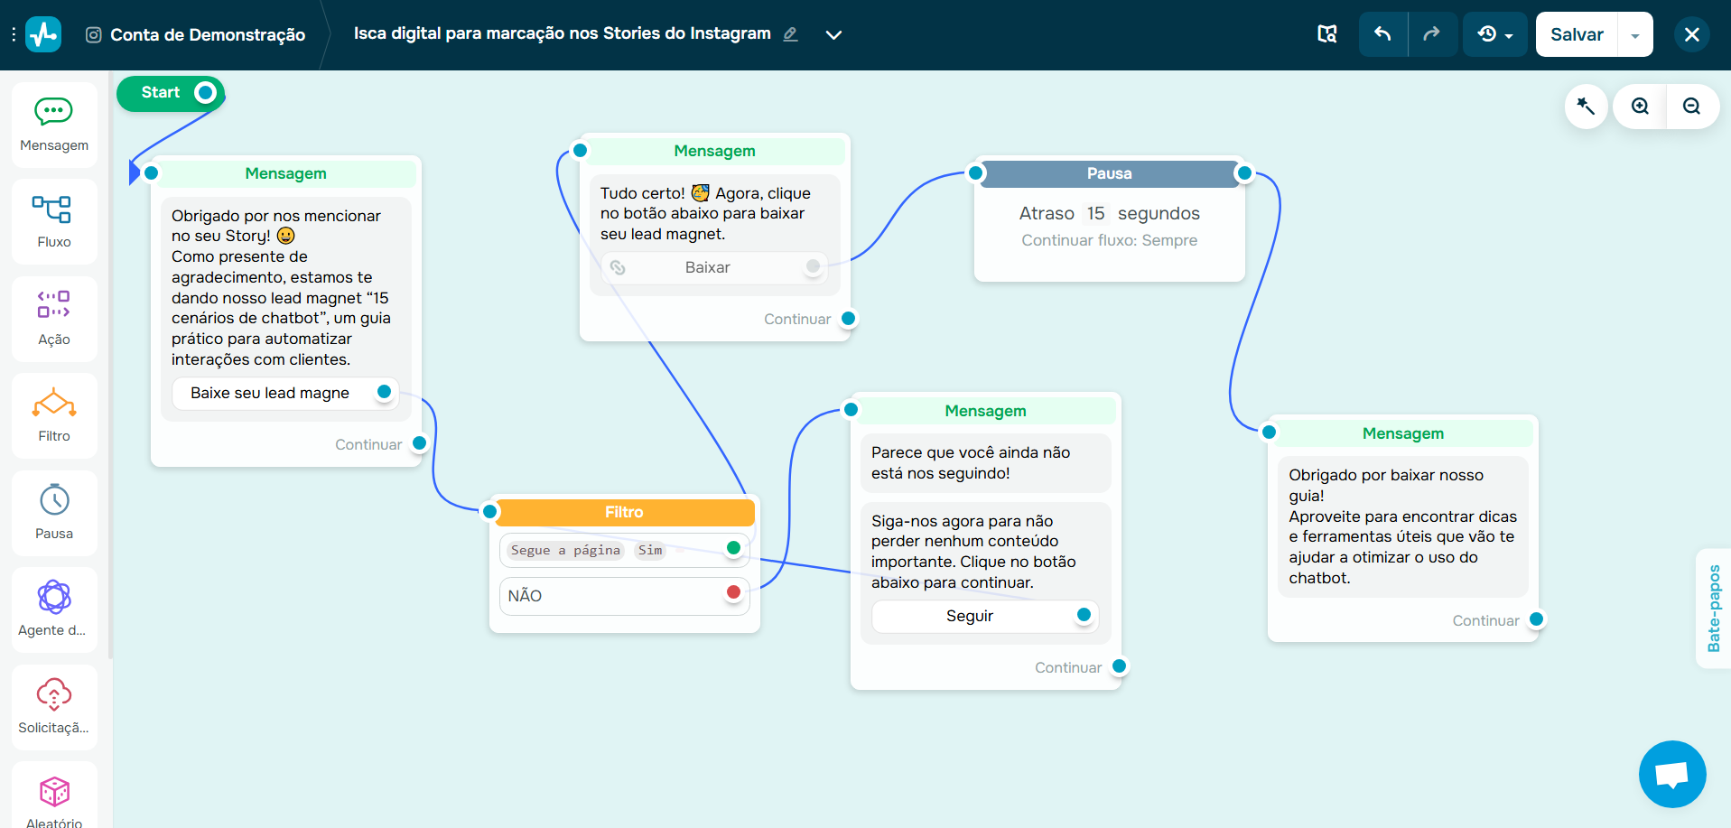1731x828 pixels.
Task: Click the Seguir button in message
Action: (x=970, y=616)
